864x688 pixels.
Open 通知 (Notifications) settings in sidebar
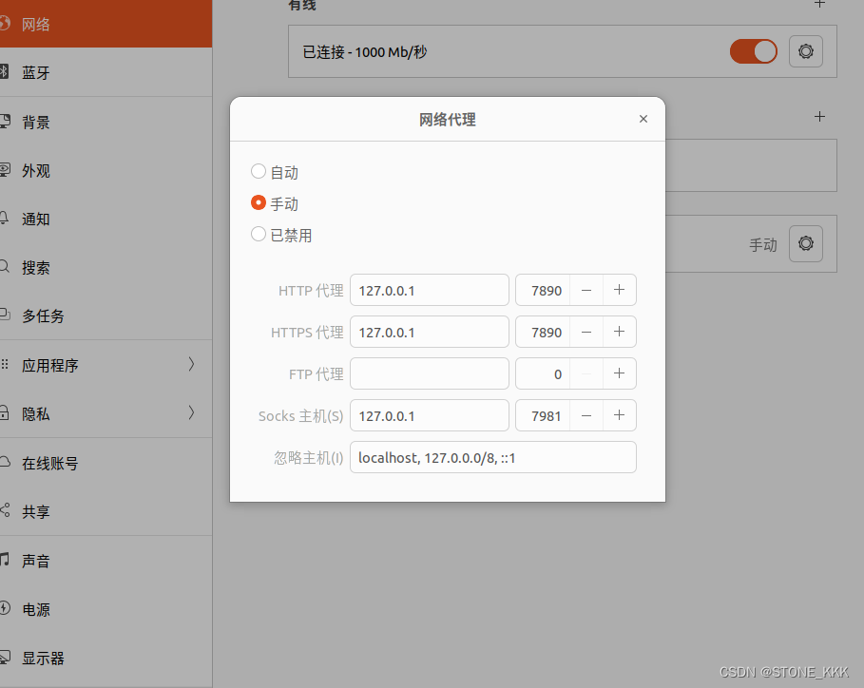[106, 219]
